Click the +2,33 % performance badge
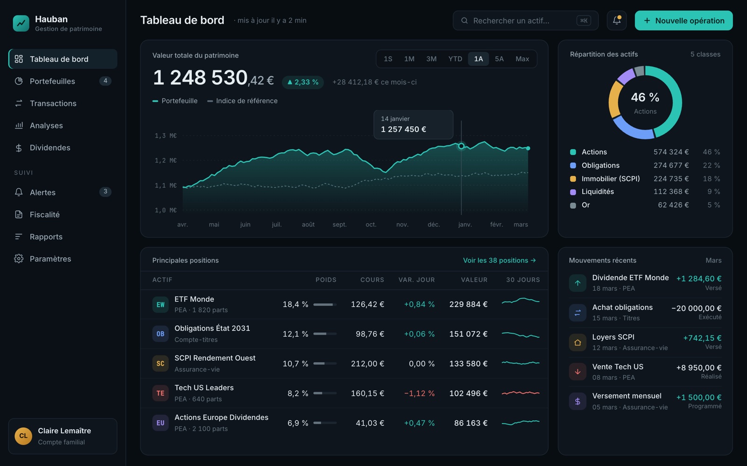The width and height of the screenshot is (747, 466). click(303, 82)
